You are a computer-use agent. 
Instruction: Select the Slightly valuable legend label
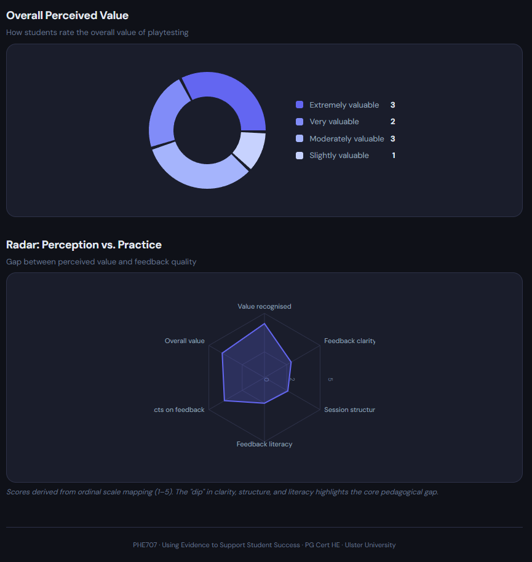(x=339, y=156)
